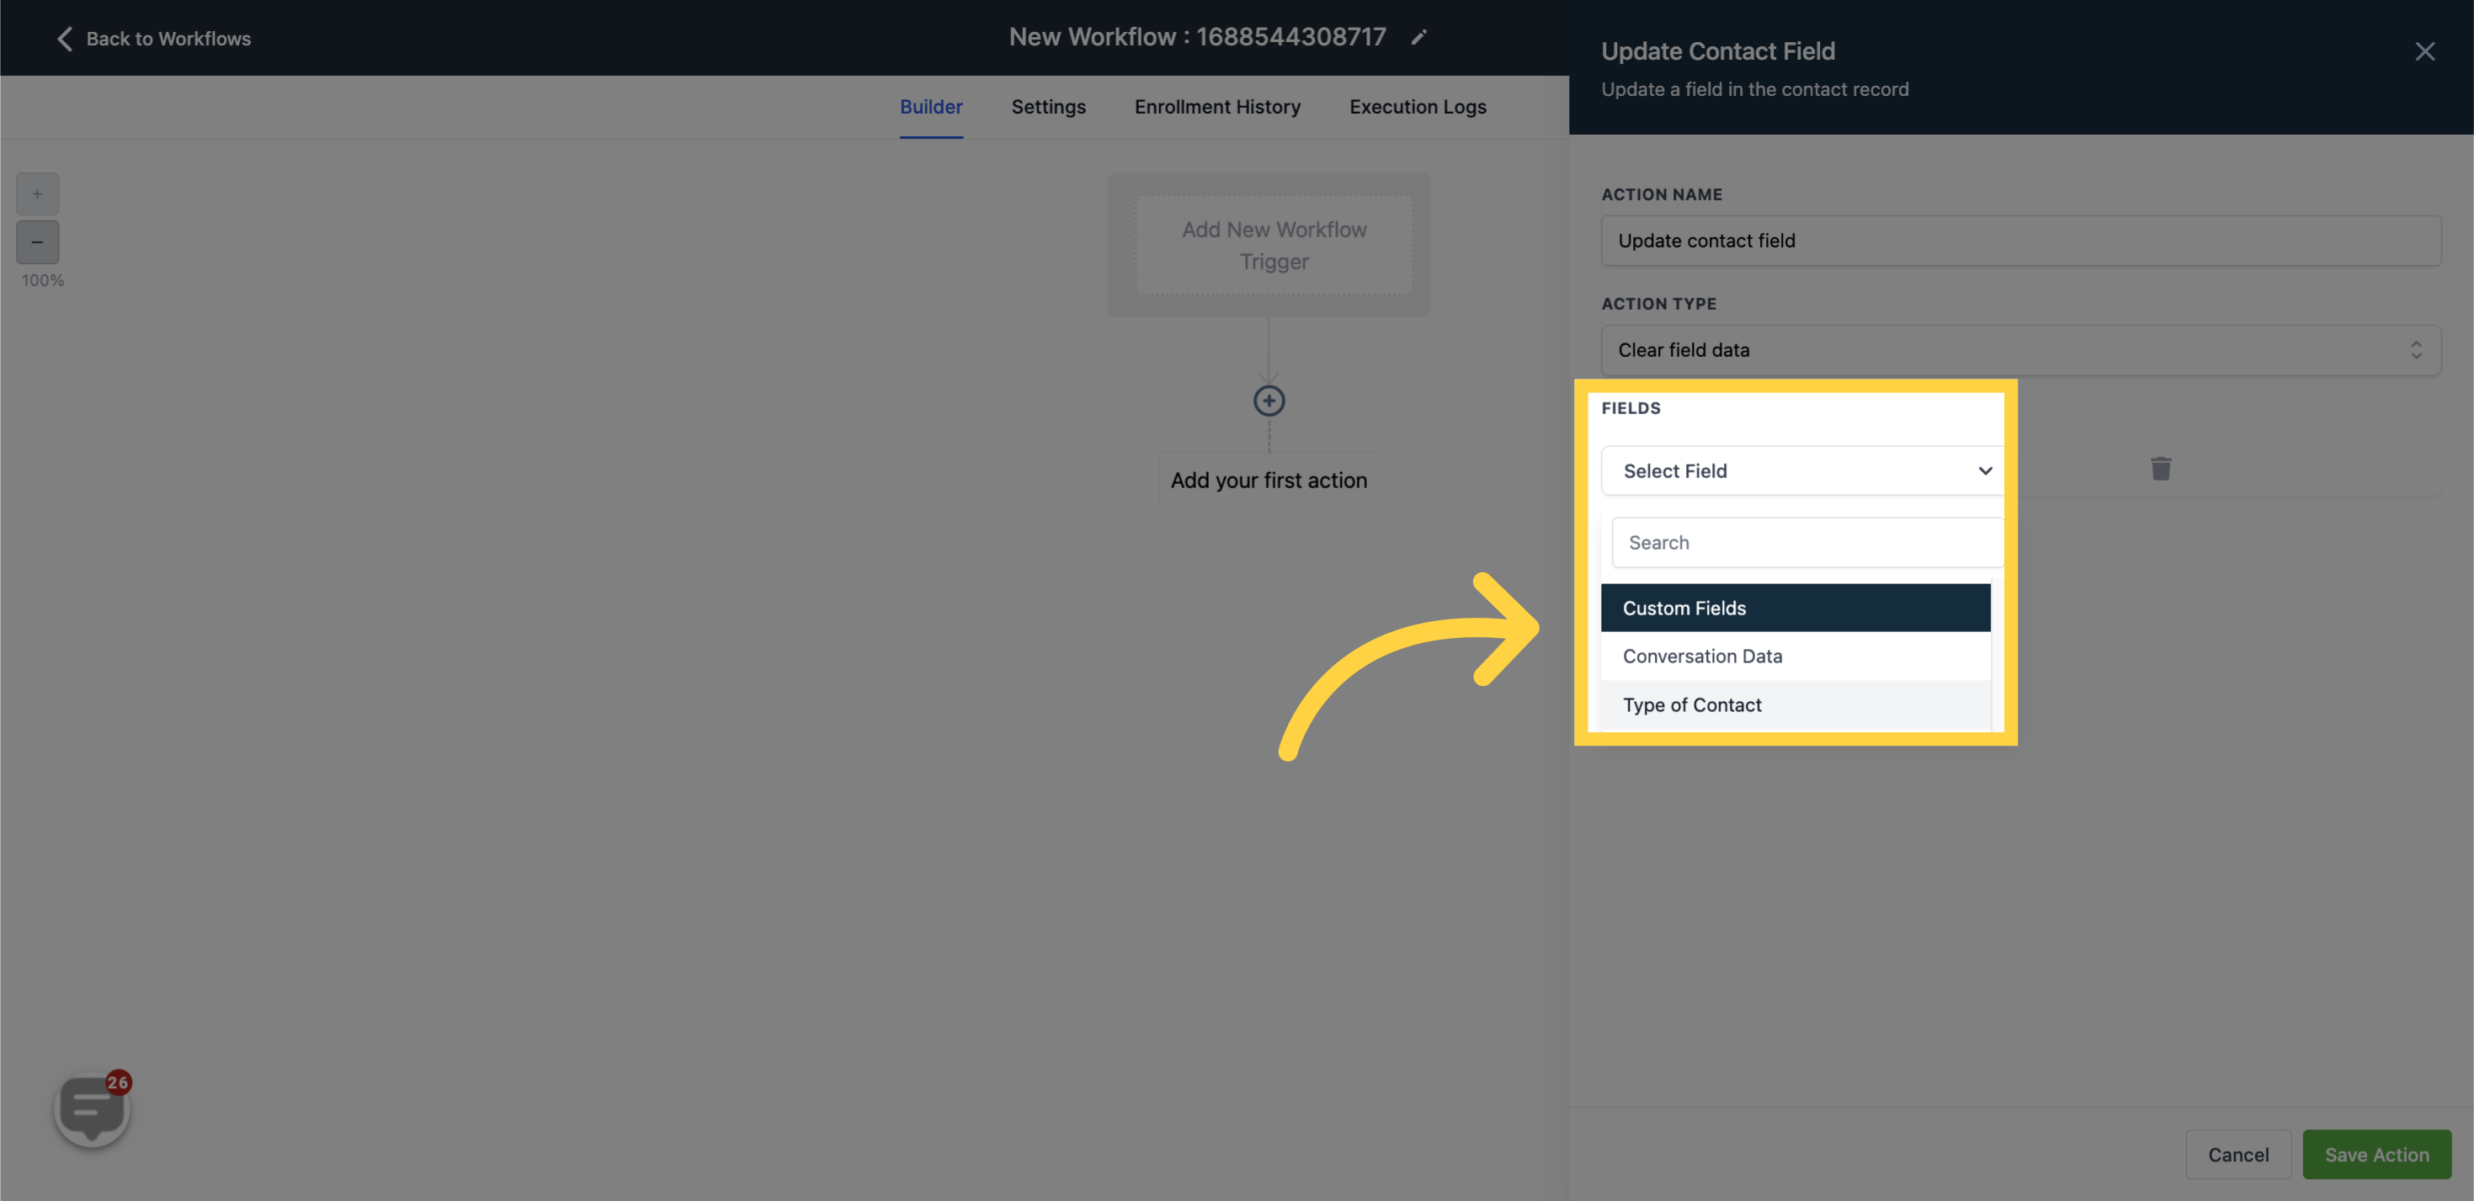Screen dimensions: 2474x1201
Task: Zoom in the canvas with plus button
Action: [x=37, y=194]
